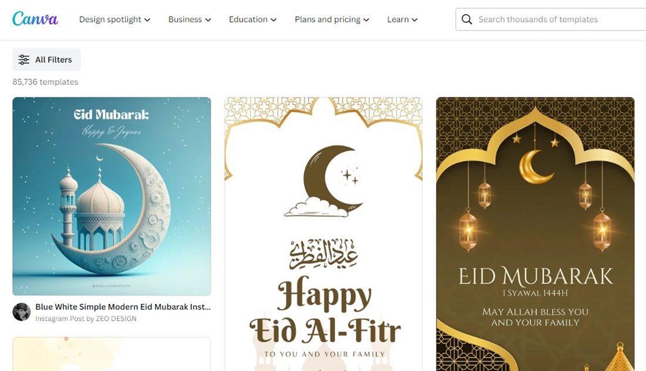Open the Learn menu chevron
The width and height of the screenshot is (646, 371).
[415, 20]
